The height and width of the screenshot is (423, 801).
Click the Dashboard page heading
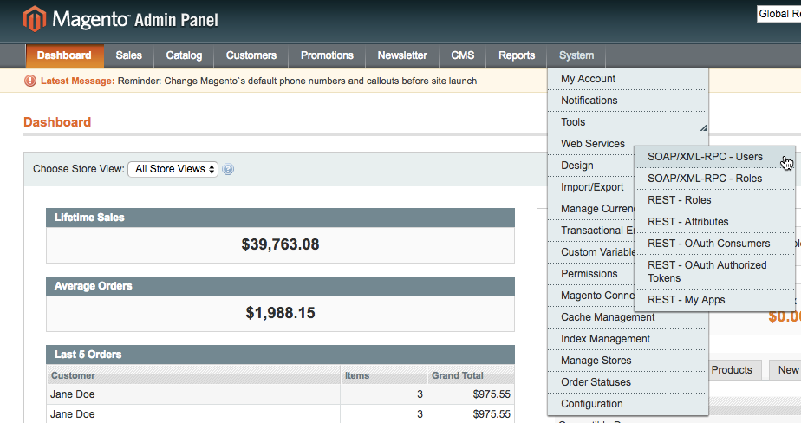(x=57, y=122)
